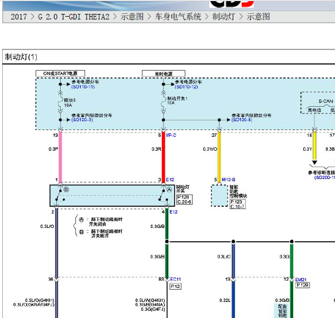This screenshot has width=335, height=318.
Task: Click the 0.5L/W(G4KH) wire label
Action: pos(150,300)
